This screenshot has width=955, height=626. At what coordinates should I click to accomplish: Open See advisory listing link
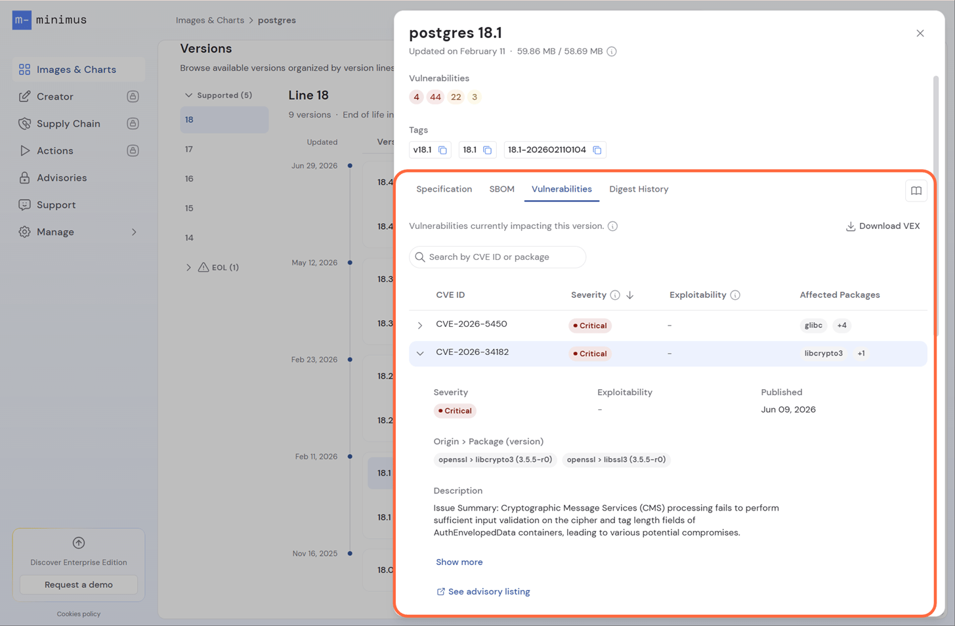[483, 592]
